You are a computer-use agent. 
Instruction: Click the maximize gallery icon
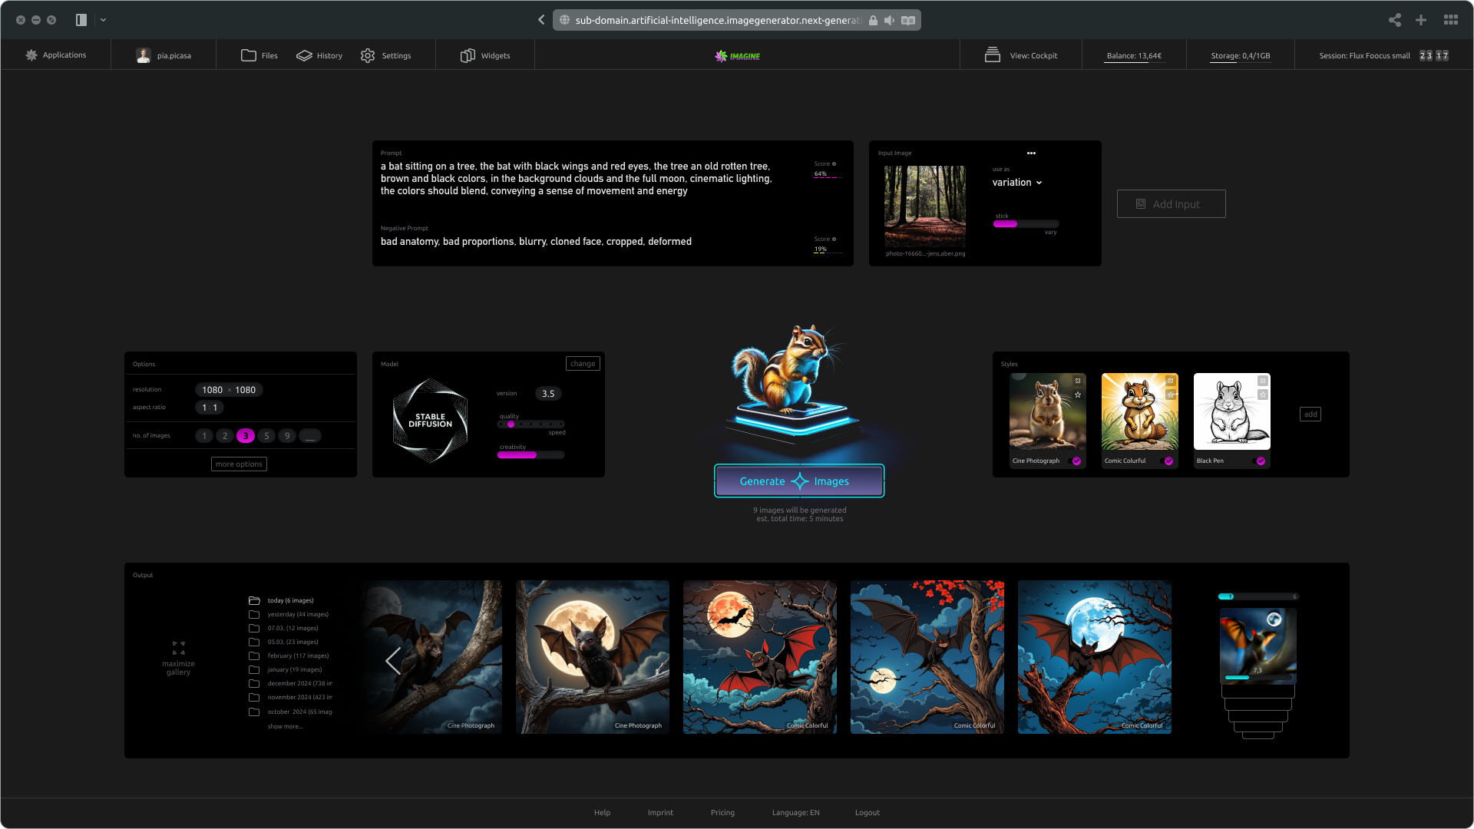[178, 648]
